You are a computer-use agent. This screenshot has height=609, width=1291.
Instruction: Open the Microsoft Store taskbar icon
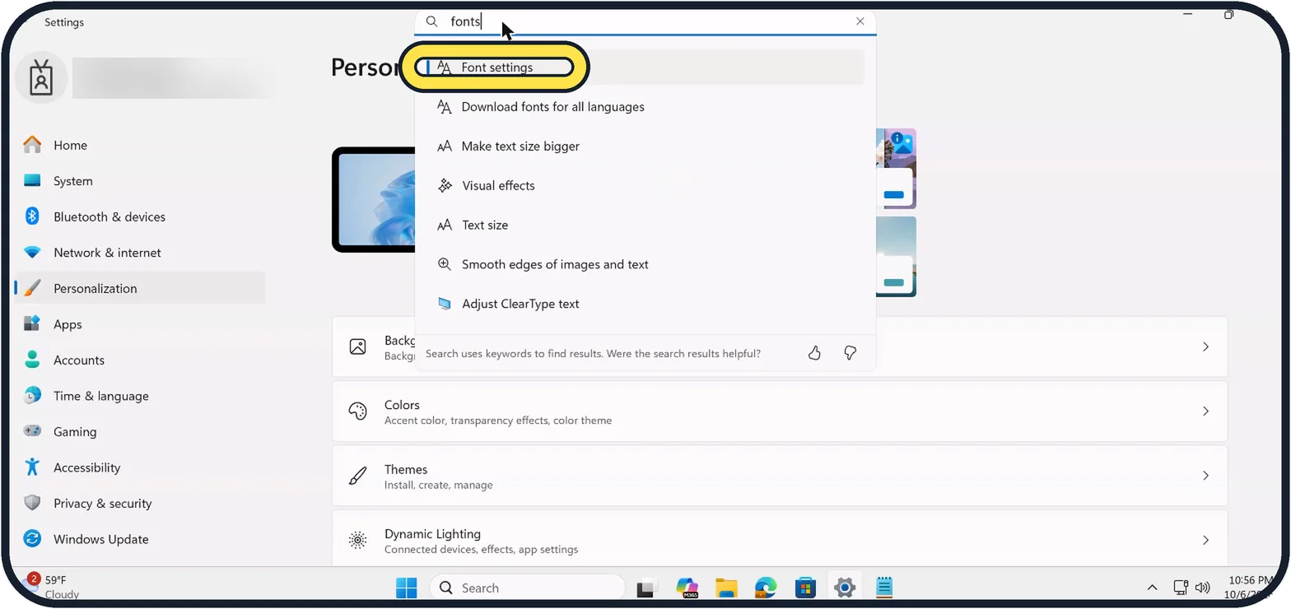pos(805,588)
